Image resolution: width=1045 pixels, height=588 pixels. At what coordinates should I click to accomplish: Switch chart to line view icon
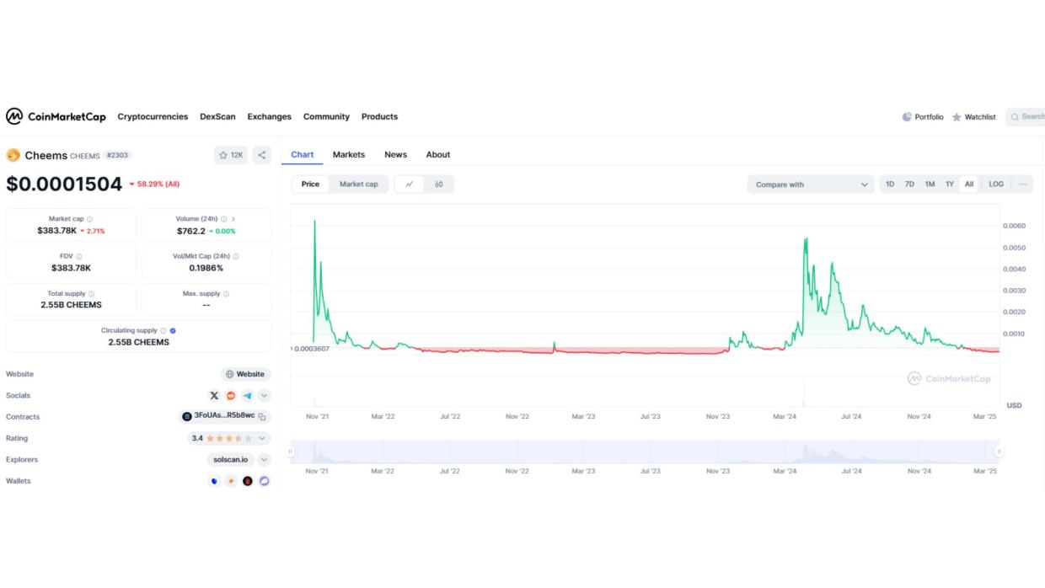(409, 184)
